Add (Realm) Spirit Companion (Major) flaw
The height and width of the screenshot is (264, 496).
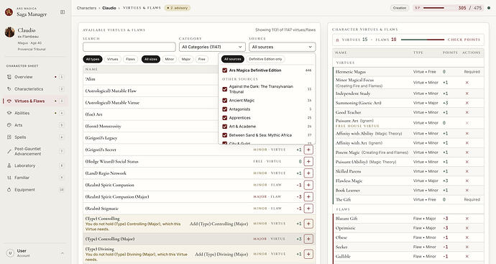[x=308, y=196]
